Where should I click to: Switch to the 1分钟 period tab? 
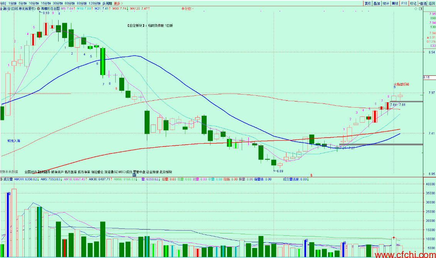pos(12,3)
